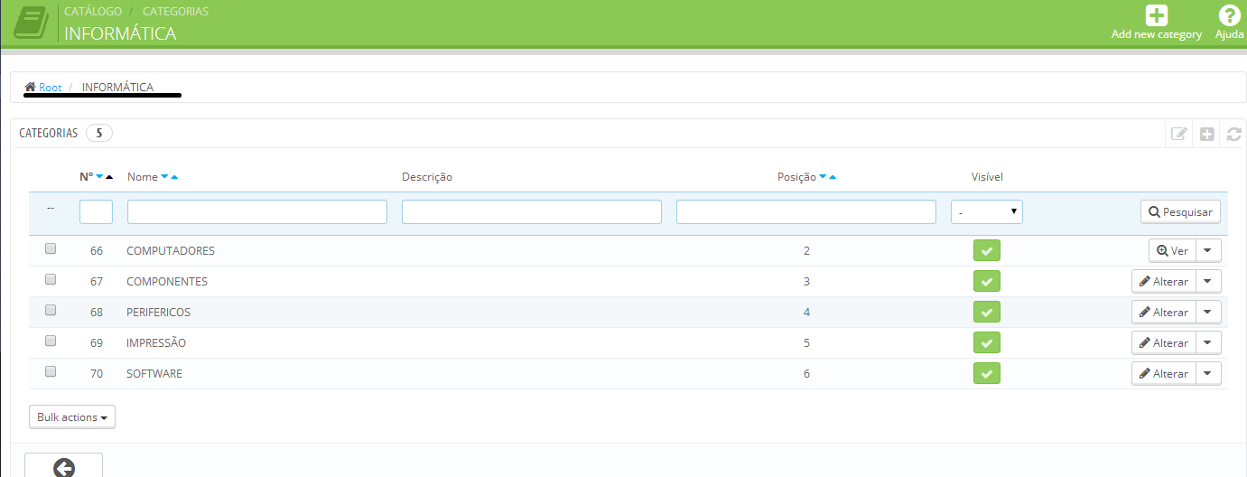
Task: Click the categories count badge 5
Action: tap(99, 133)
